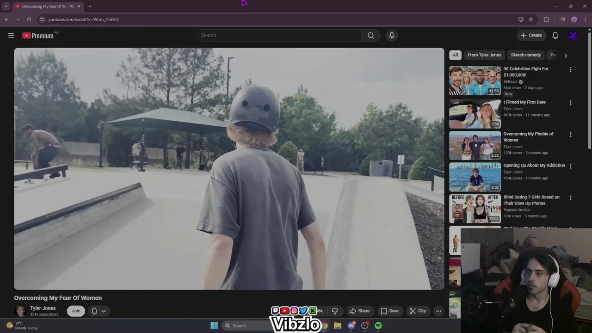View site information icon in address bar
This screenshot has height=333, width=592.
(42, 19)
